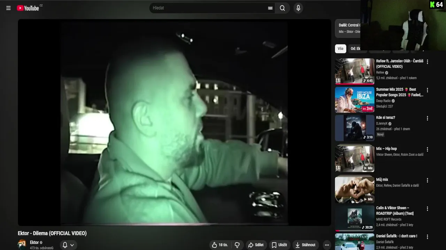446x250 pixels.
Task: Open Mix – Hip hop title
Action: click(386, 149)
